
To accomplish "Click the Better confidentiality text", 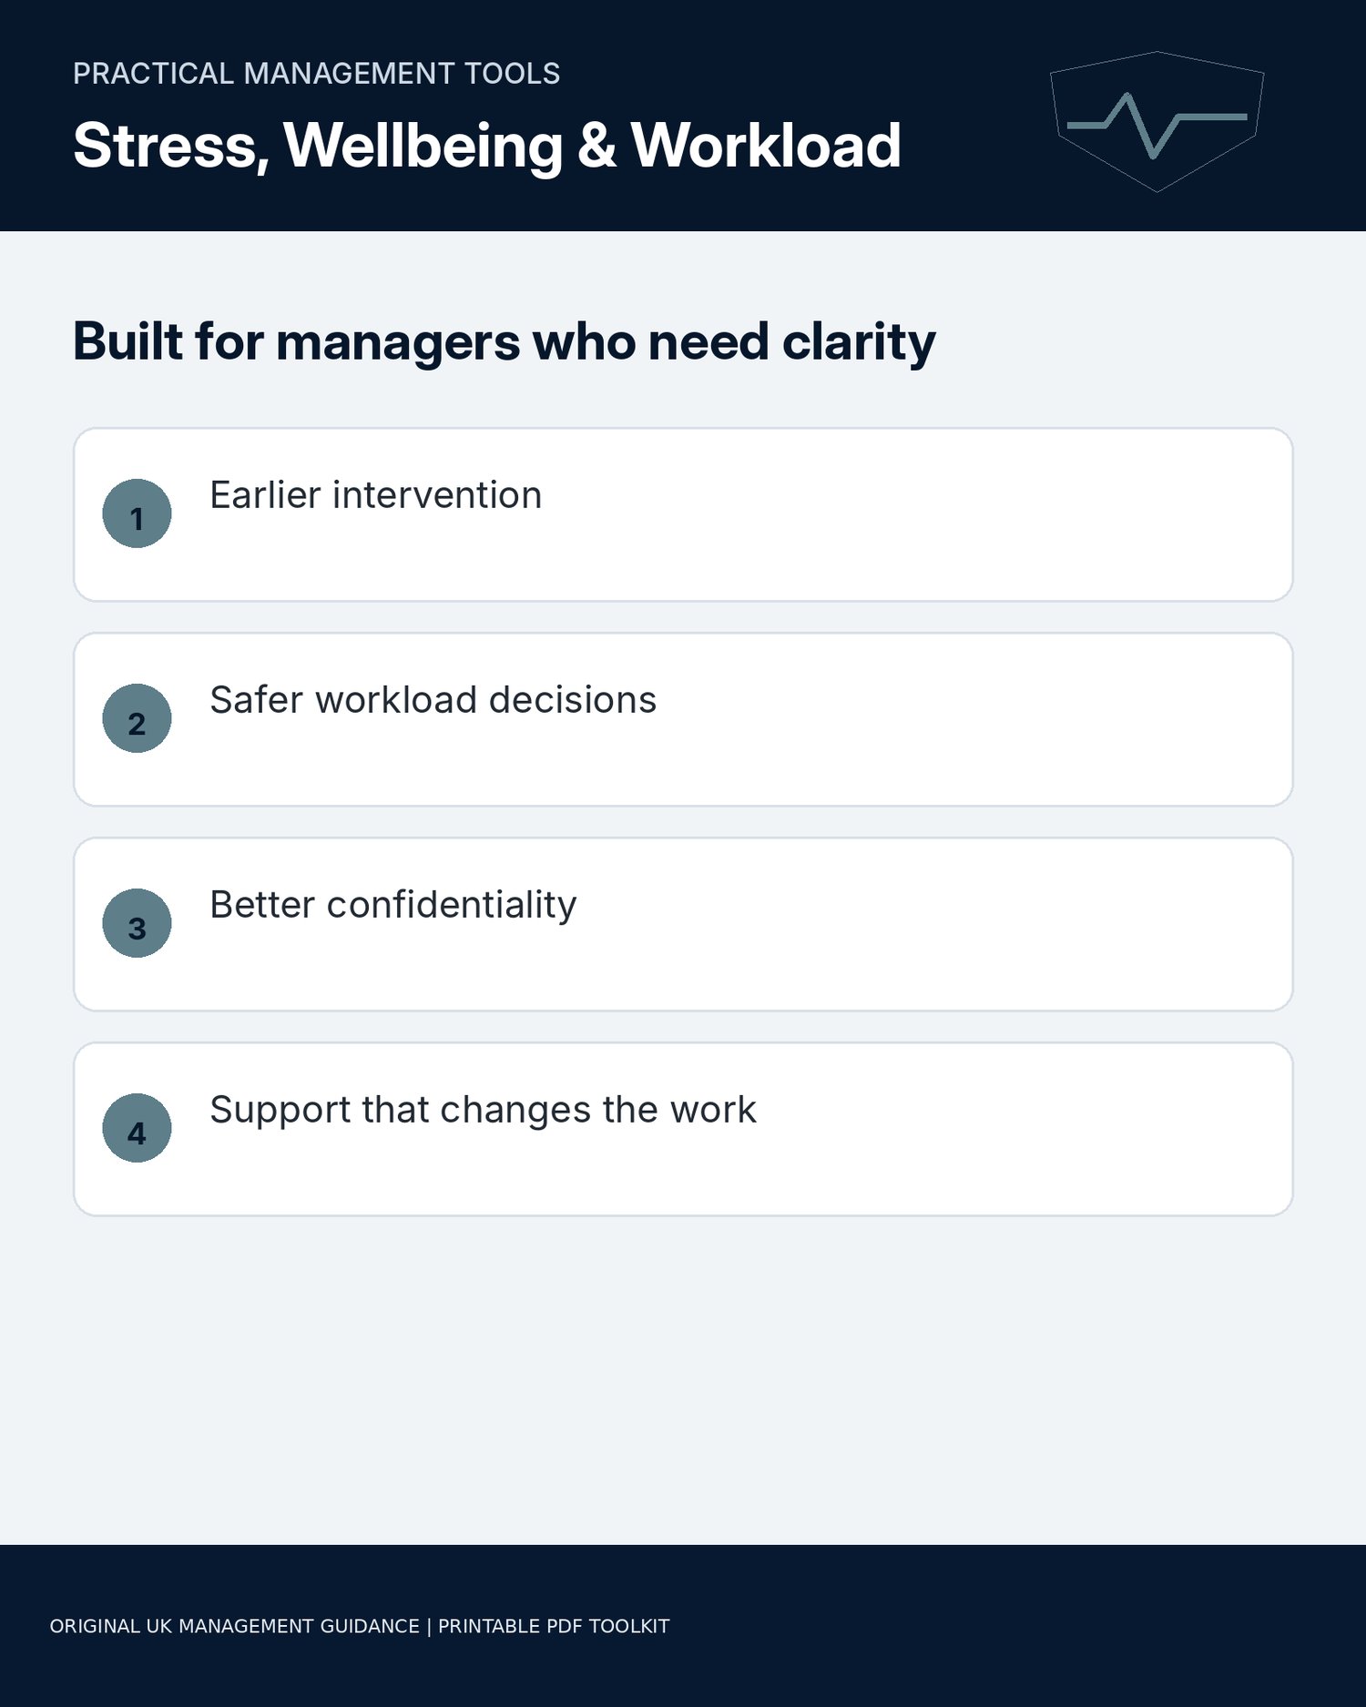I will (393, 905).
